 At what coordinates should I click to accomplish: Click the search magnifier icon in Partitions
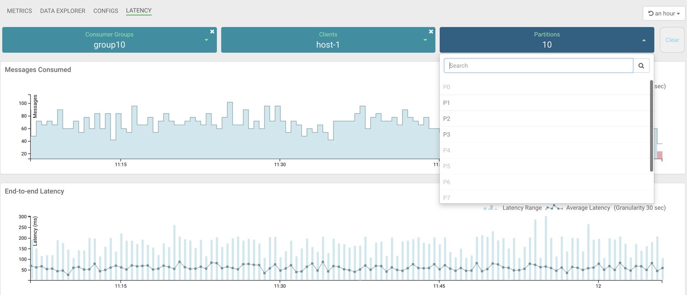tap(641, 66)
